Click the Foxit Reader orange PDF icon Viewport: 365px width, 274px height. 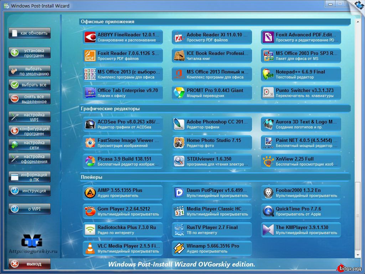[x=90, y=56]
